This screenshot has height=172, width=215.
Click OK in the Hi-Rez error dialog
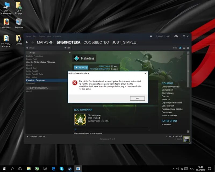138,98
